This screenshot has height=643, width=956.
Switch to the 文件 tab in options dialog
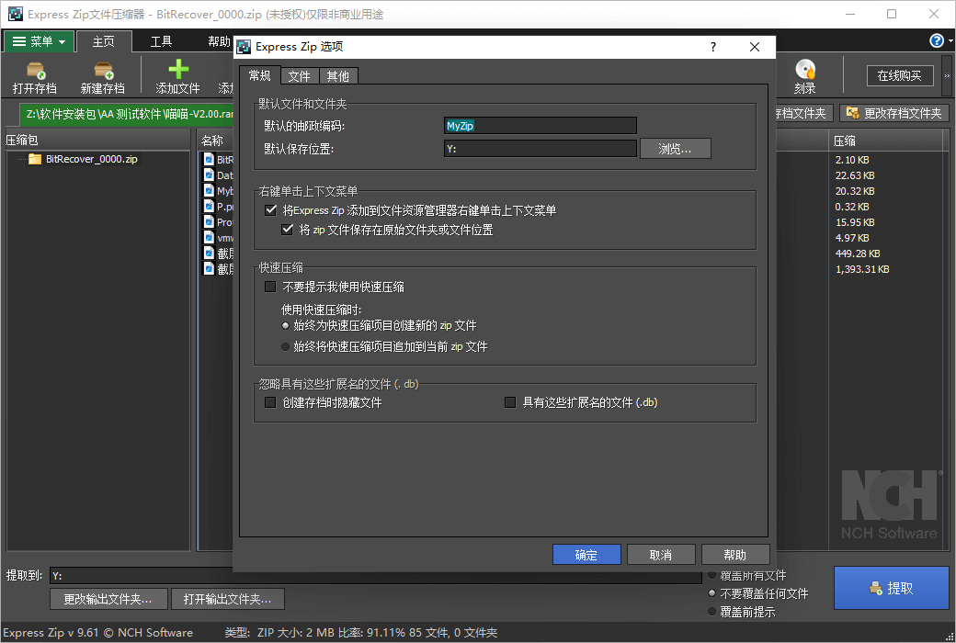coord(300,76)
